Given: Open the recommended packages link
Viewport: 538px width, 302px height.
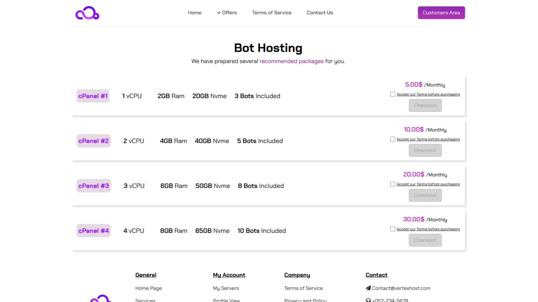Looking at the screenshot, I should tap(291, 61).
